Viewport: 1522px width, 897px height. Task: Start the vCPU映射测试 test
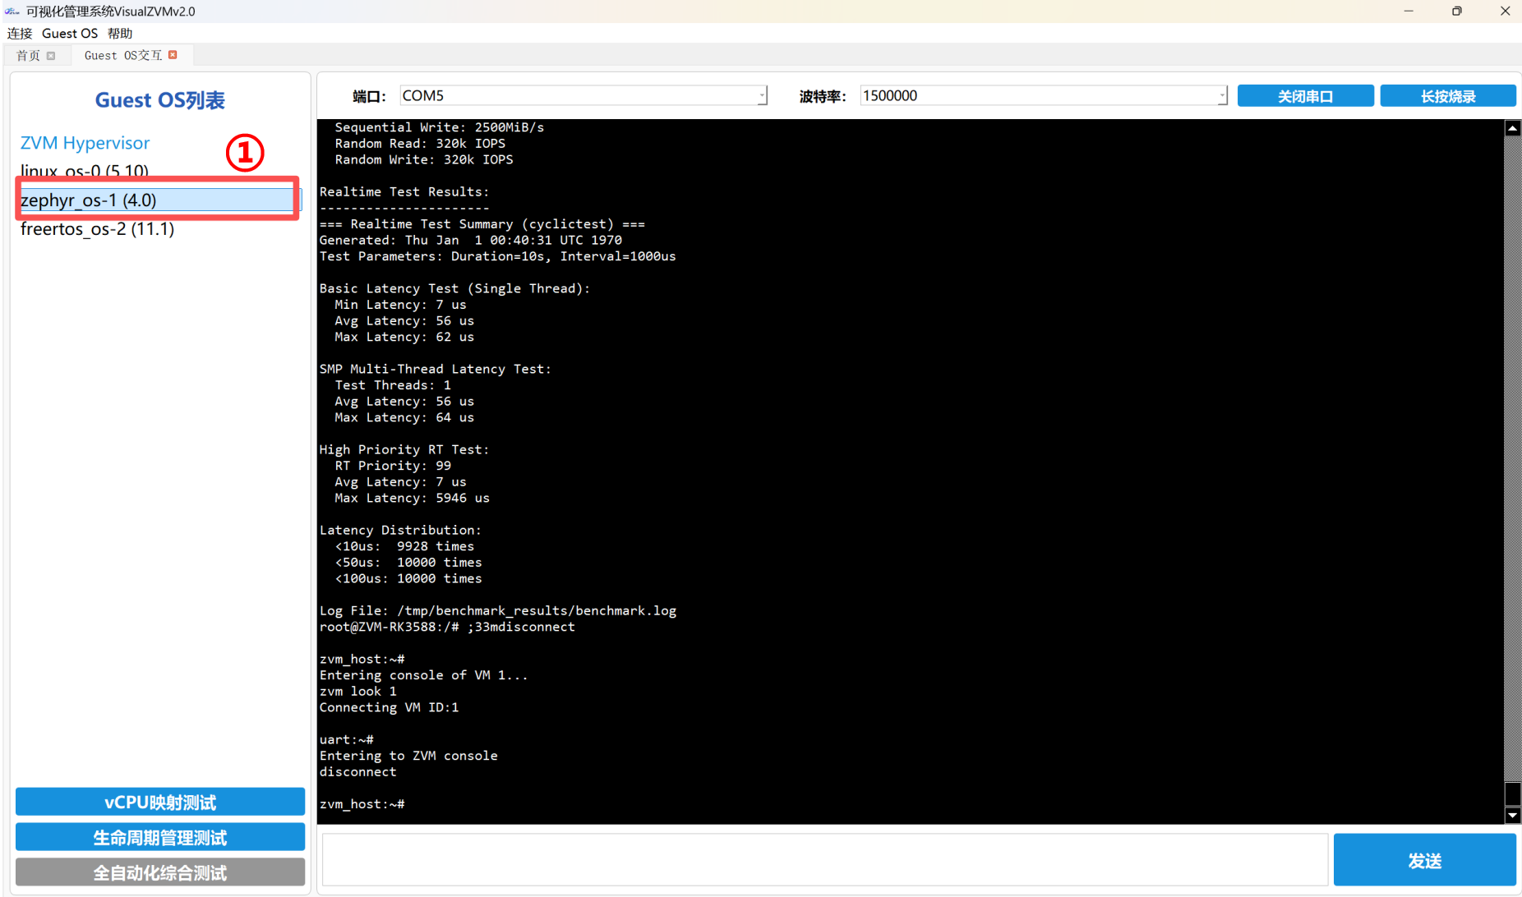[160, 803]
